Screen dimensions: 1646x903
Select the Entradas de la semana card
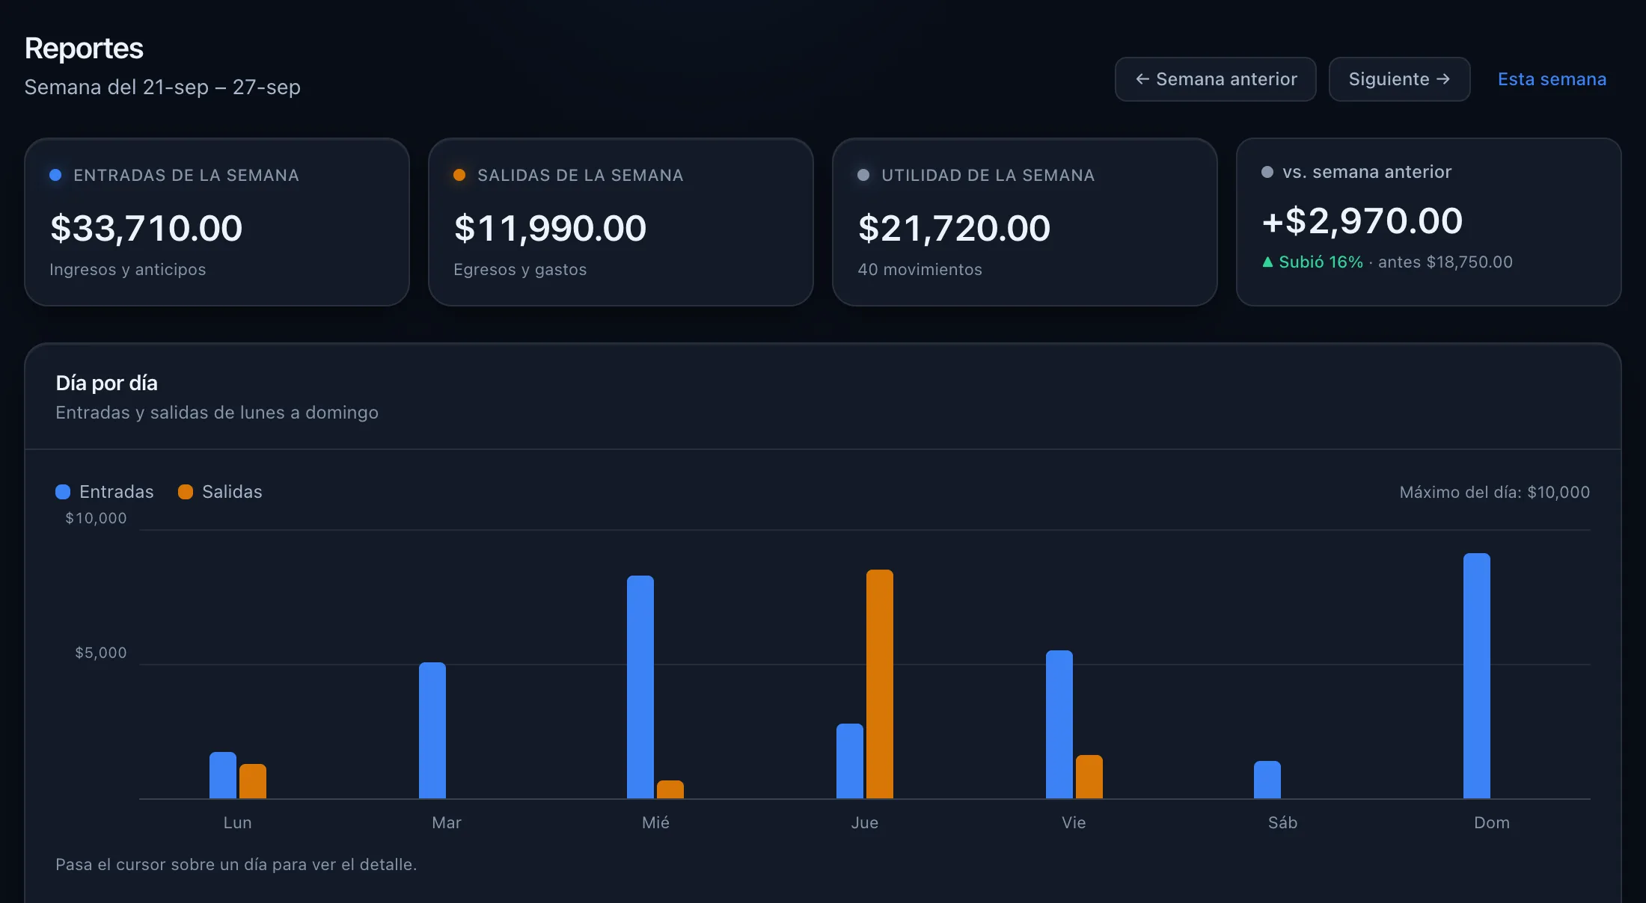(217, 222)
